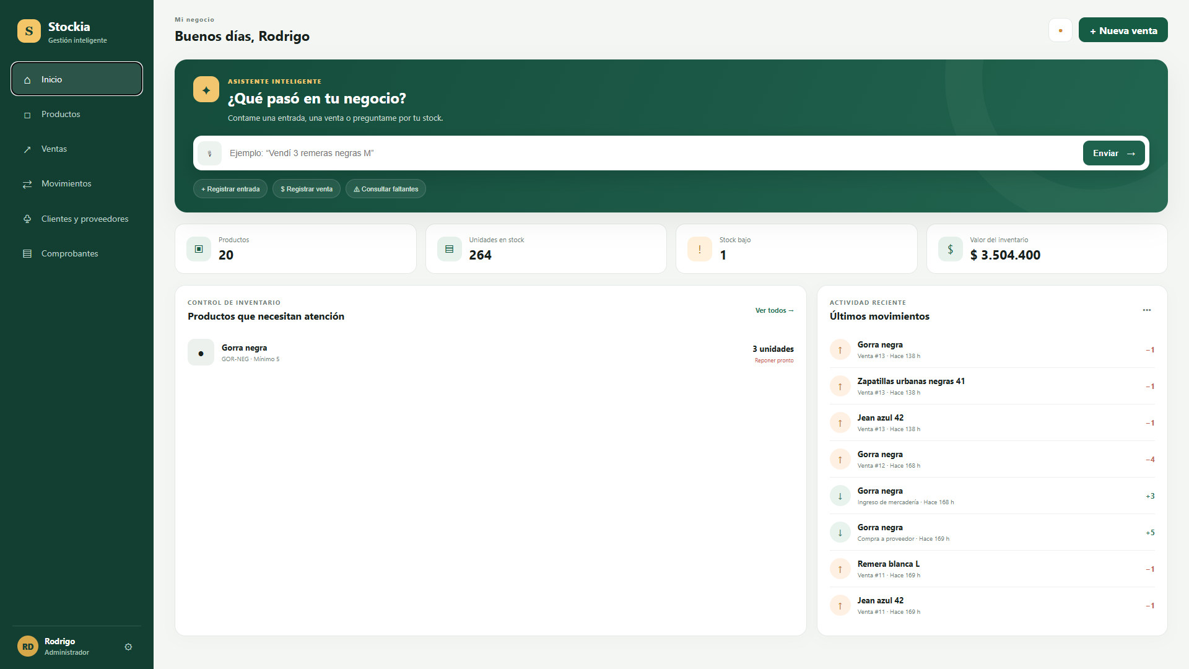Click the '264' units in stock value
The width and height of the screenshot is (1189, 669).
pyautogui.click(x=480, y=255)
